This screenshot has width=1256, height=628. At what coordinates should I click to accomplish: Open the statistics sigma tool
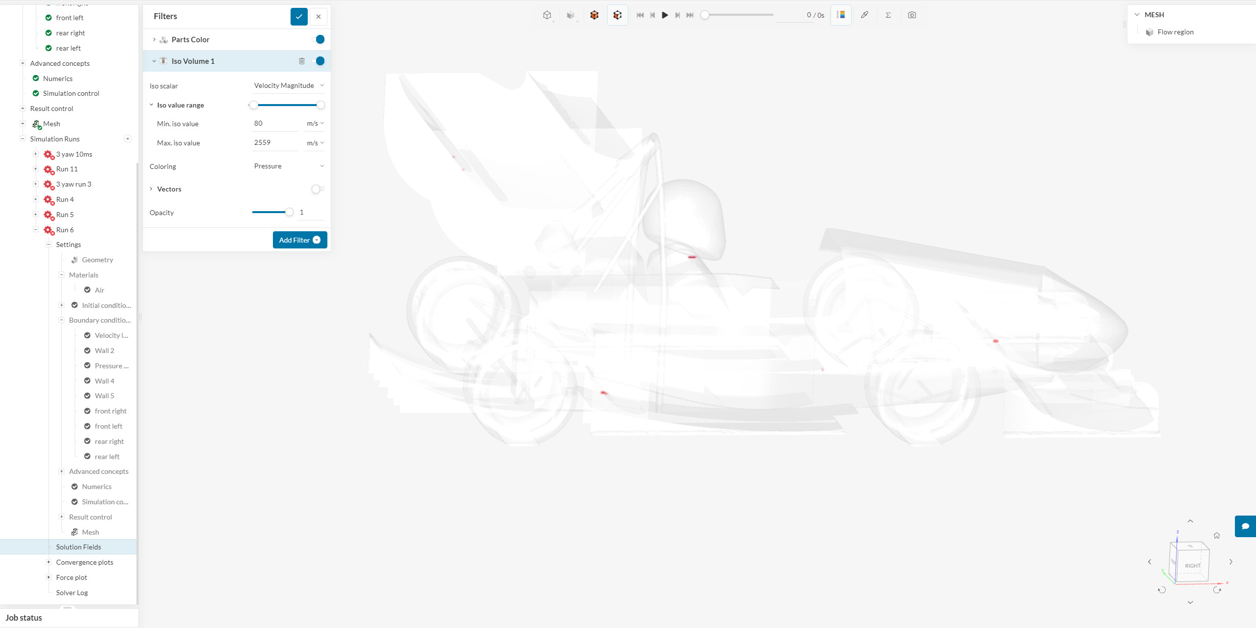point(888,15)
